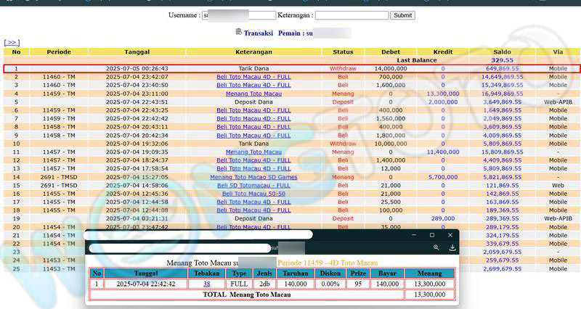Viewport: 581px width, 309px height.
Task: Open the 22:43:25 Beli Toto Macau 4D link
Action: [x=253, y=110]
